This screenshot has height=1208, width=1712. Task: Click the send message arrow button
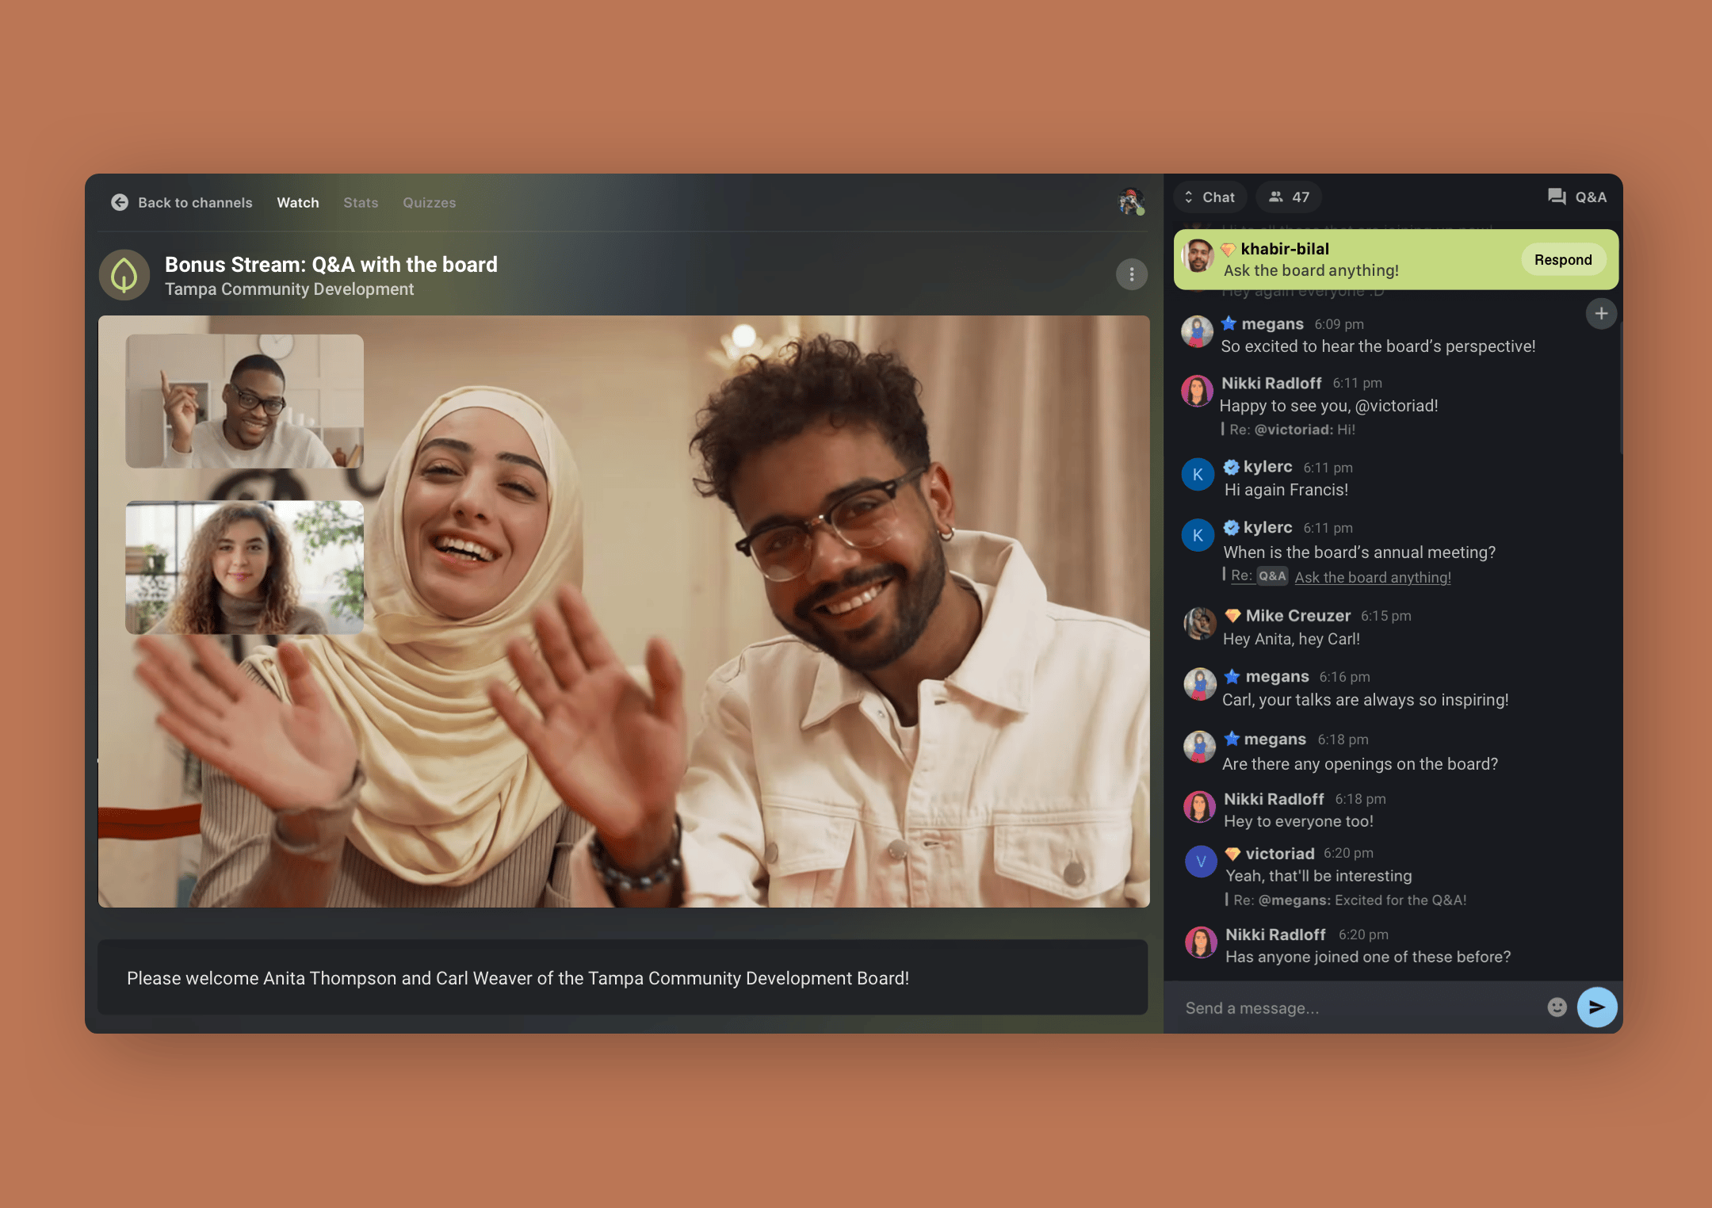(1597, 1007)
